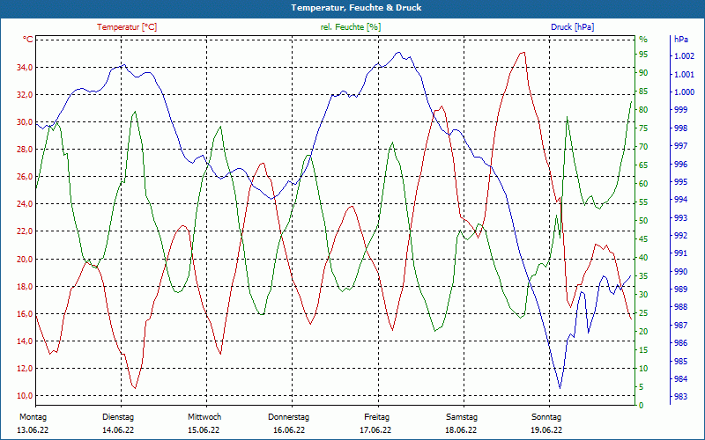This screenshot has height=440, width=705.
Task: Click the '60' humidity axis value
Action: (x=643, y=184)
